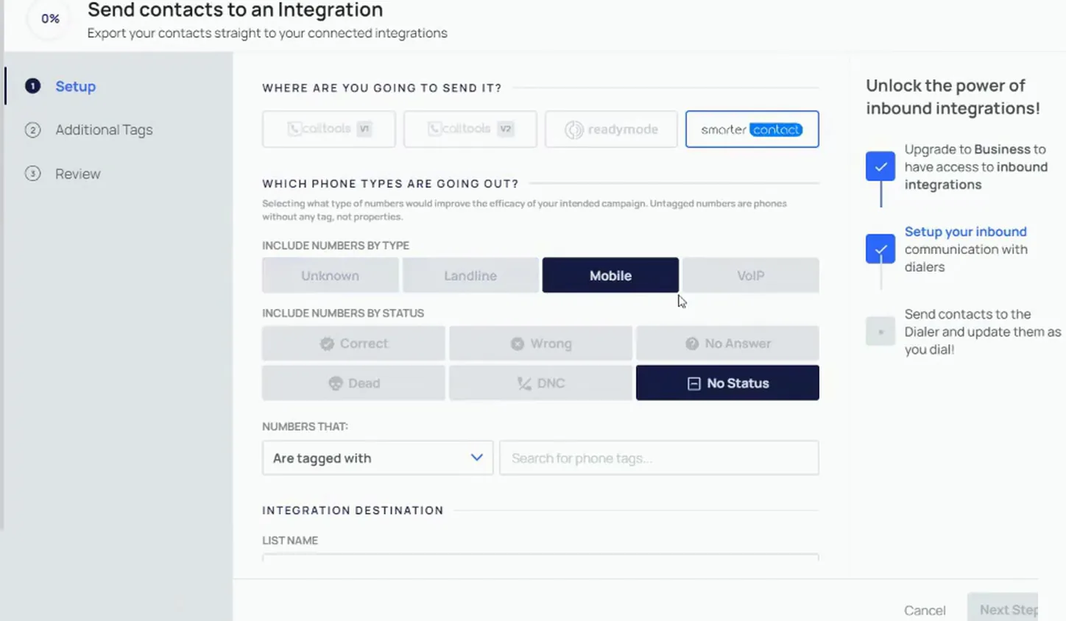The height and width of the screenshot is (621, 1066).
Task: Choose the readymode integration
Action: coord(611,129)
